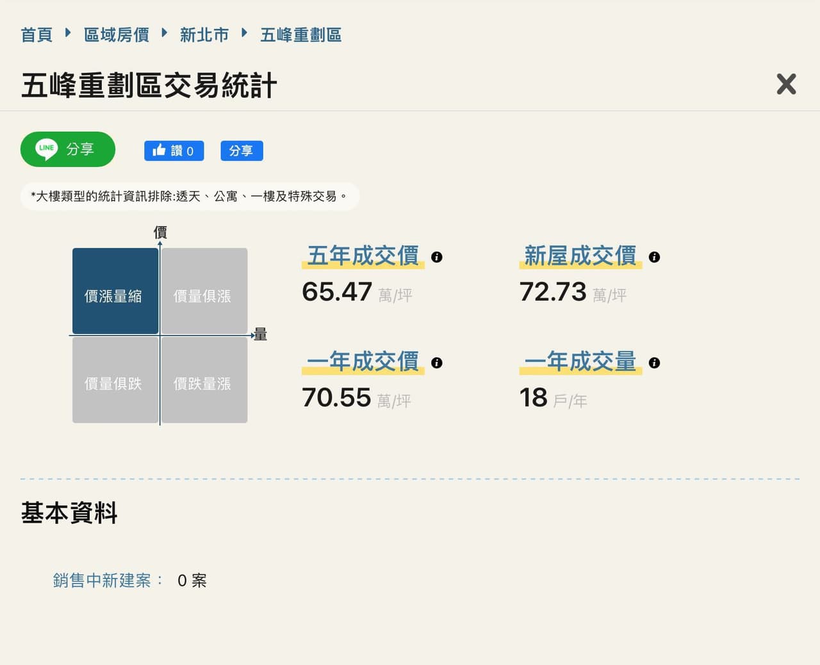Click the info icon beside 五年成交價
Image resolution: width=820 pixels, height=665 pixels.
pos(437,257)
